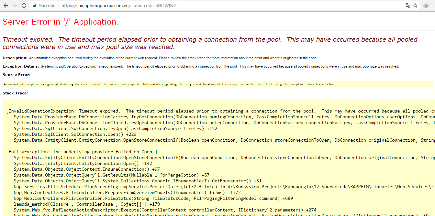Go back to the previous page

[x=6, y=5]
